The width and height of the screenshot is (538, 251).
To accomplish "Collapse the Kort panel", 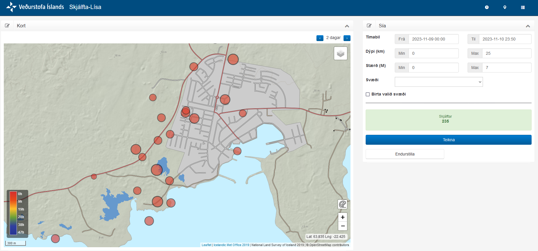I will (x=347, y=26).
